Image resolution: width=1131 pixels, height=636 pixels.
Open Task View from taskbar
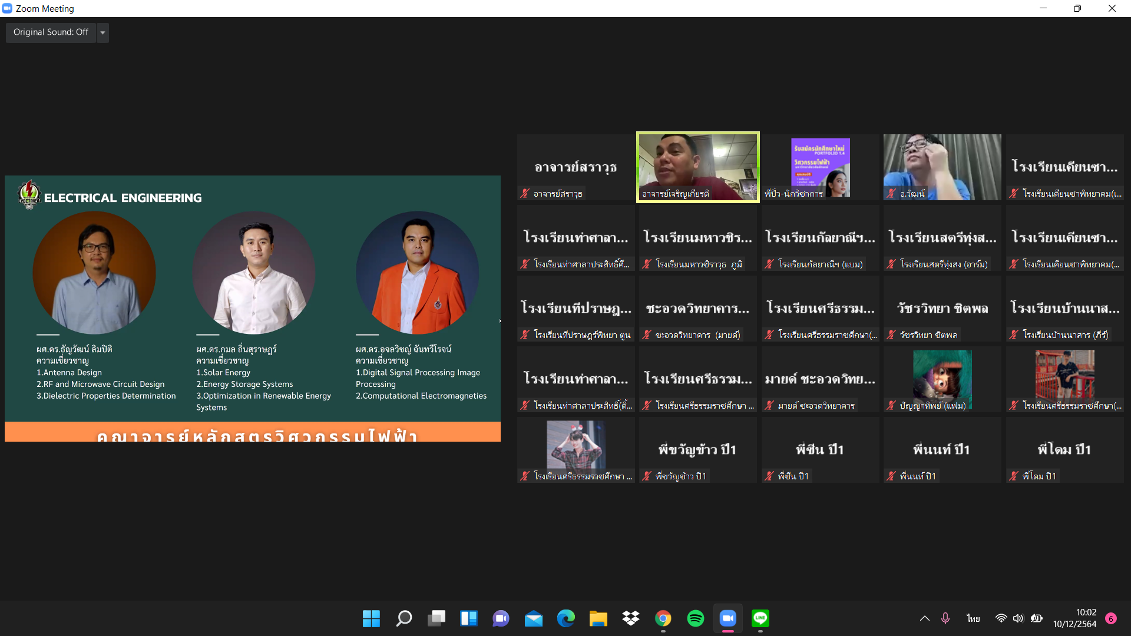436,618
